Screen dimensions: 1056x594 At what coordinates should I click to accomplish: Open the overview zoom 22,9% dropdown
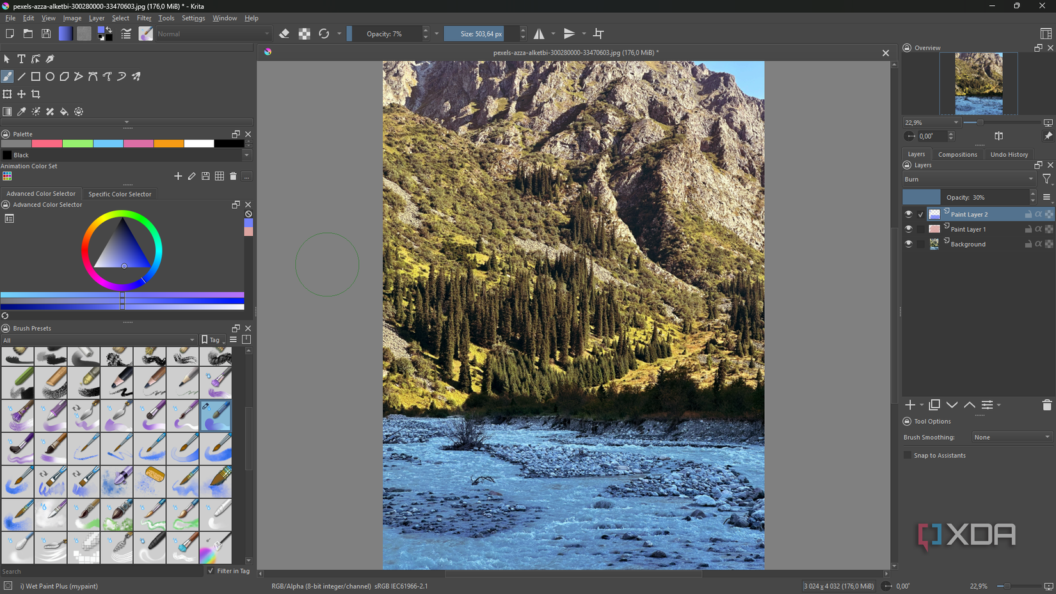coord(931,122)
